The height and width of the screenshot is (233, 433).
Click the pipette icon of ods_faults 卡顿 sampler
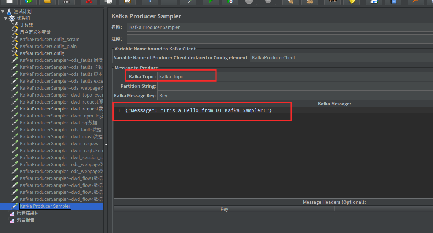coord(15,67)
